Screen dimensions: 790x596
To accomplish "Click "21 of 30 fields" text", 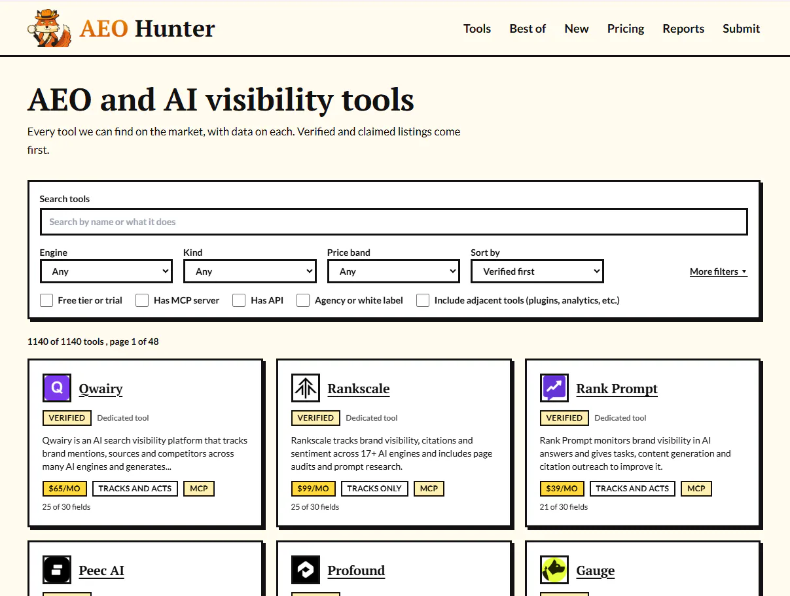I will (x=564, y=507).
